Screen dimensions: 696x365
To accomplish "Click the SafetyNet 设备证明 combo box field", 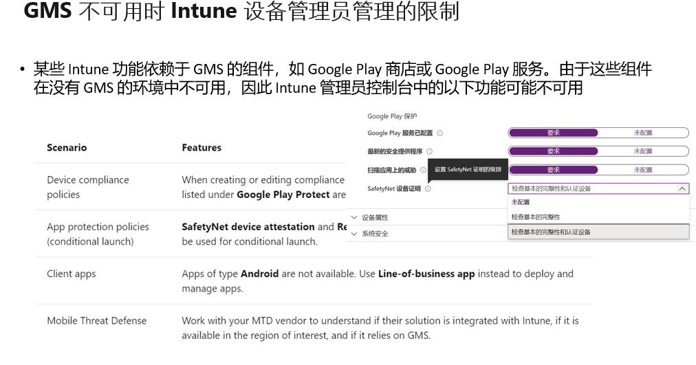I will (x=591, y=188).
